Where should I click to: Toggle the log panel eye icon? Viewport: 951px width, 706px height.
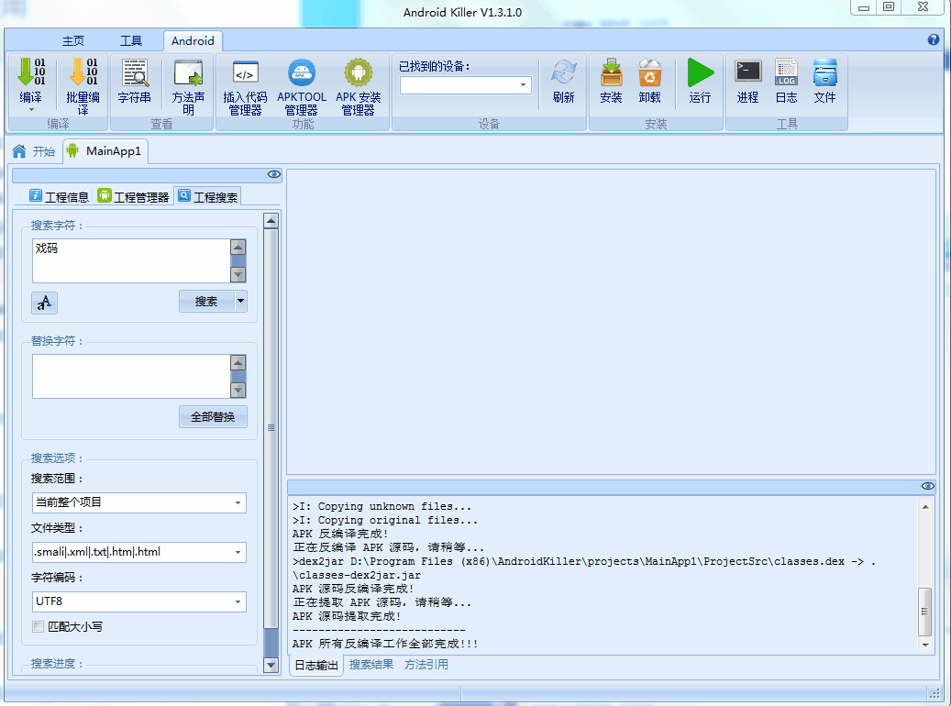point(928,486)
